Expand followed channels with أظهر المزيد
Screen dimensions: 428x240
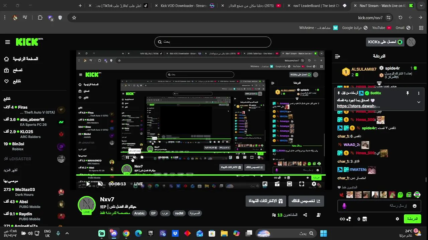[x=10, y=170]
